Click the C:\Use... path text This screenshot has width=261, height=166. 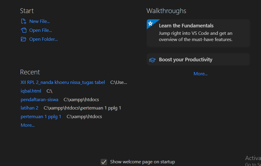[119, 82]
